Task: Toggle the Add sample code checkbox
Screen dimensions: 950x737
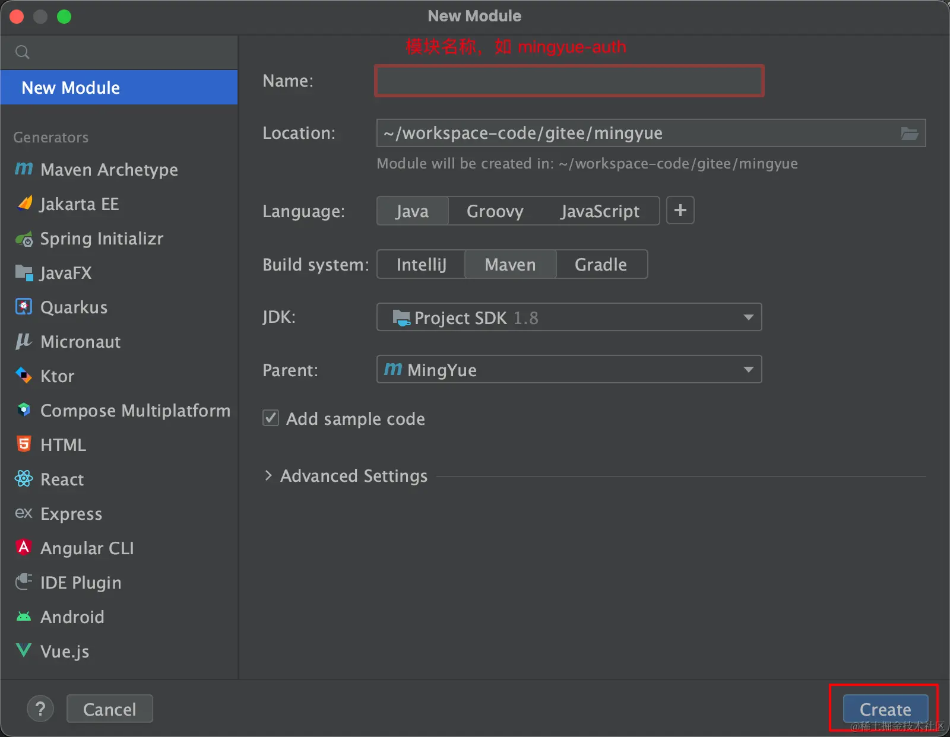Action: [271, 418]
